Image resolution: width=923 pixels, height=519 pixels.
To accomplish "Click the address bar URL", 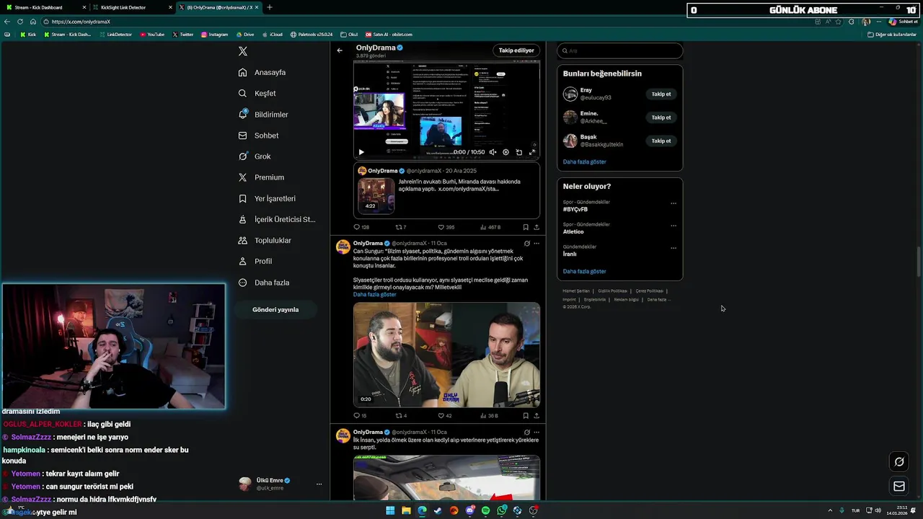I will 81,22.
